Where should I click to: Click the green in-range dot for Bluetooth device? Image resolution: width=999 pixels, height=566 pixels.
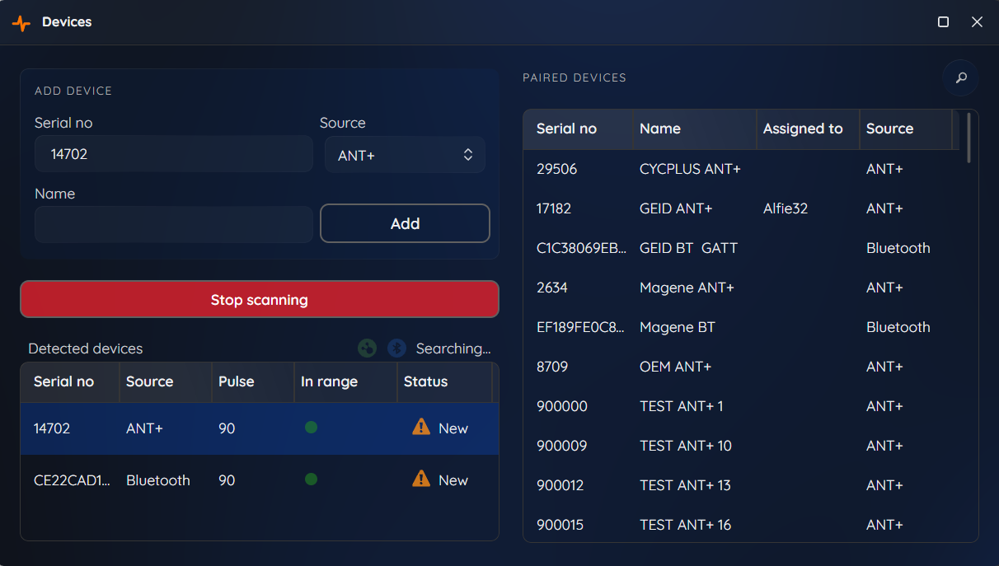(311, 479)
